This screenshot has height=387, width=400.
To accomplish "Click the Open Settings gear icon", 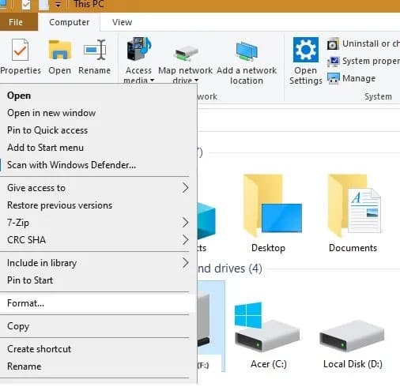I will point(306,50).
